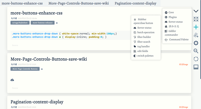Open the More-Page-Controls-Buttons tag pill

[25, 69]
